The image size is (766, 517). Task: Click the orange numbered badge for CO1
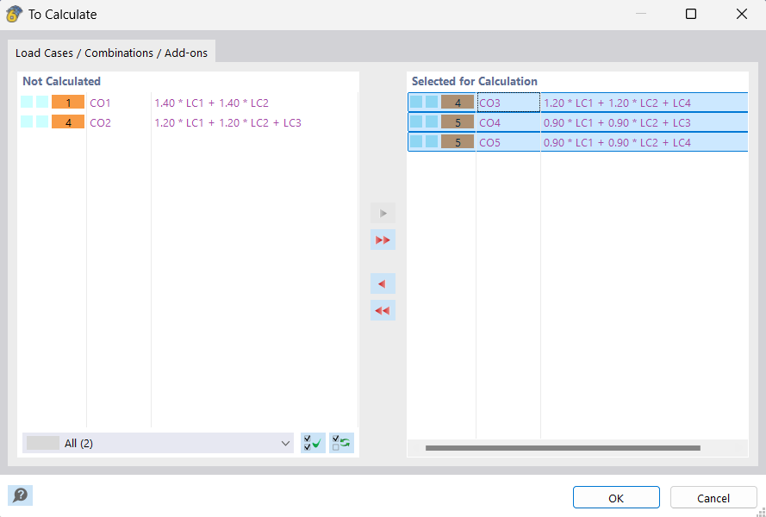click(69, 102)
